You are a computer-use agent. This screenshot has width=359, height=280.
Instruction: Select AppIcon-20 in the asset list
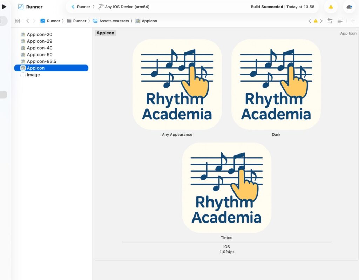click(x=39, y=34)
